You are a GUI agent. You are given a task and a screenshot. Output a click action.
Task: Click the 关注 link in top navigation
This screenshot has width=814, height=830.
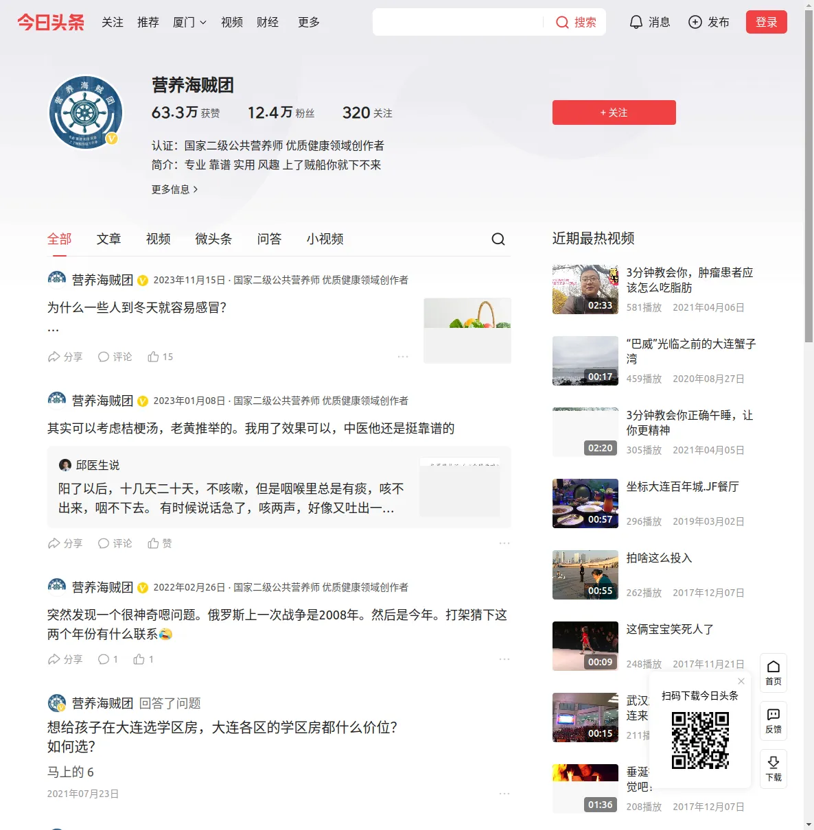(x=113, y=22)
